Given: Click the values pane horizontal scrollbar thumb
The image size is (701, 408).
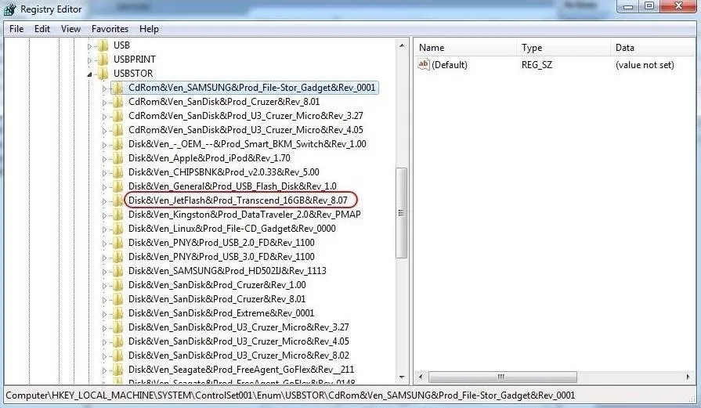Looking at the screenshot, I should point(502,377).
